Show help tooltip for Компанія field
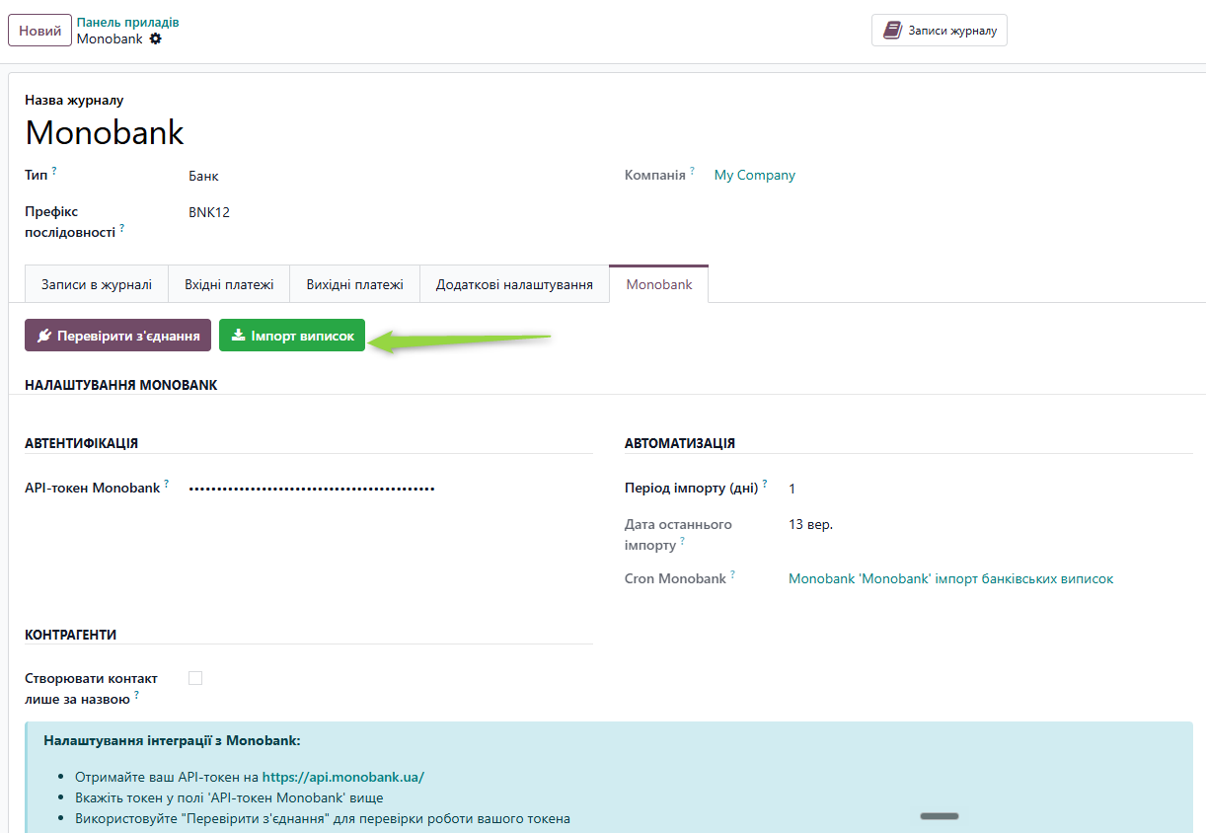Image resolution: width=1206 pixels, height=833 pixels. tap(692, 171)
